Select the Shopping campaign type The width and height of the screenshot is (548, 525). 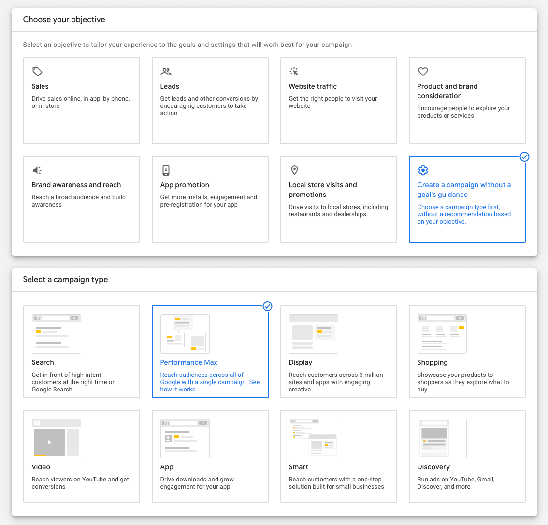tap(467, 352)
